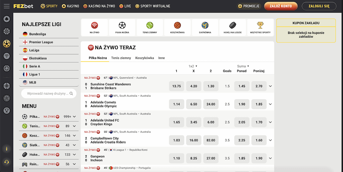Open headset support icon in sidebar
The height and width of the screenshot is (172, 343).
click(x=7, y=162)
